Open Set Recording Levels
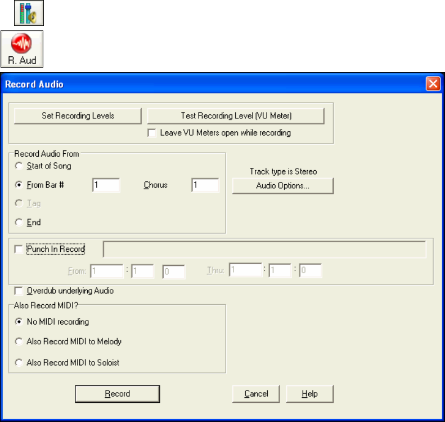Screen dimensions: 445x422 [x=78, y=116]
